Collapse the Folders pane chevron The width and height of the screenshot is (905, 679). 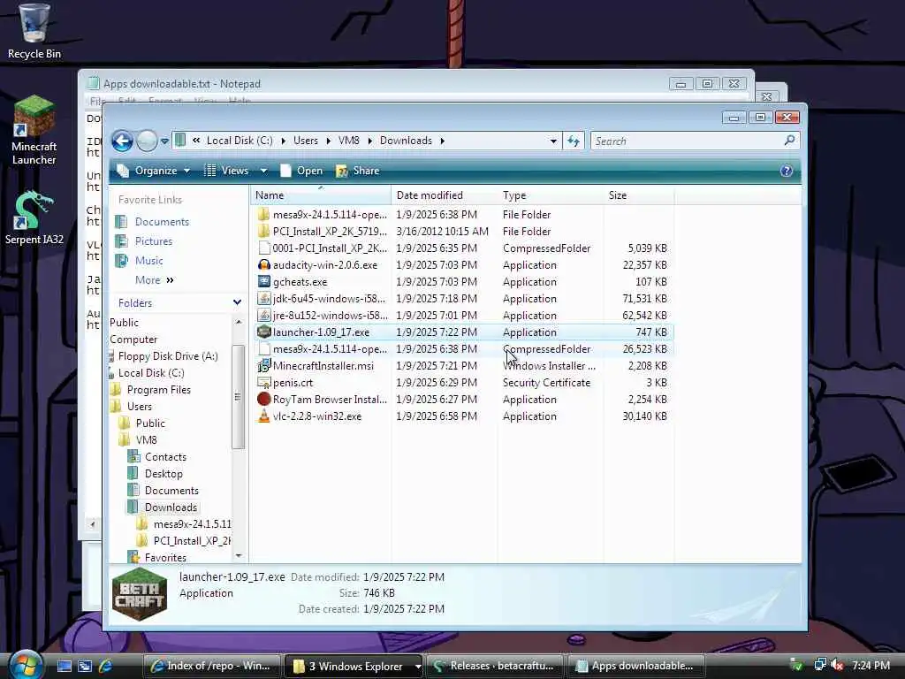pos(237,302)
